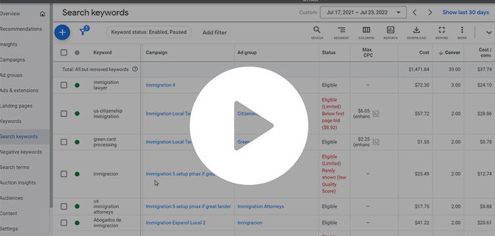Select Search terms in the sidebar

point(14,168)
